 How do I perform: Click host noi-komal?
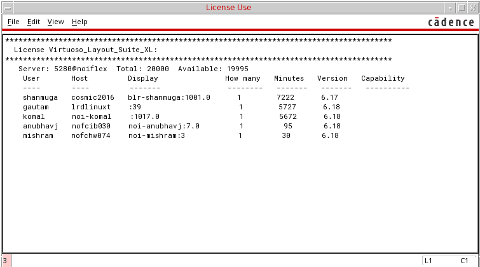click(92, 117)
